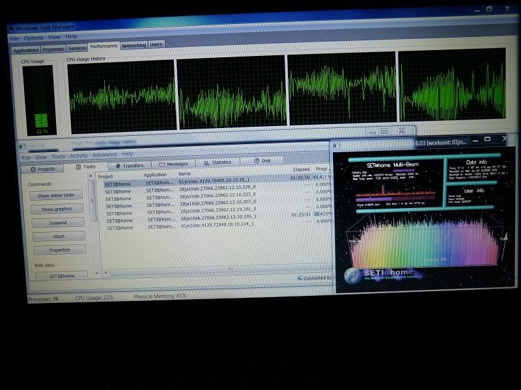Click the Suspend button
521x390 pixels.
[x=58, y=222]
